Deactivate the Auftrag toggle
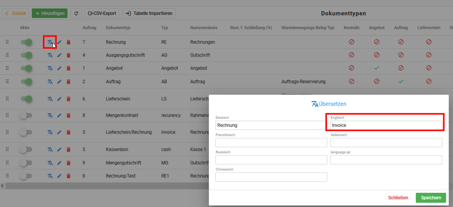453x207 pixels. click(x=26, y=82)
